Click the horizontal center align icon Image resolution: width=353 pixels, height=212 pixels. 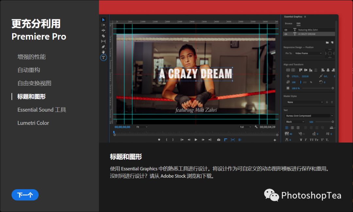293,70
